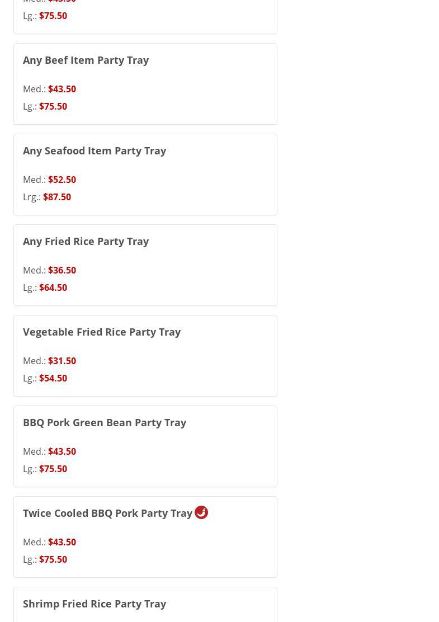Pick the $43.50 medium Beef Item tray price
This screenshot has width=439, height=622.
(62, 89)
